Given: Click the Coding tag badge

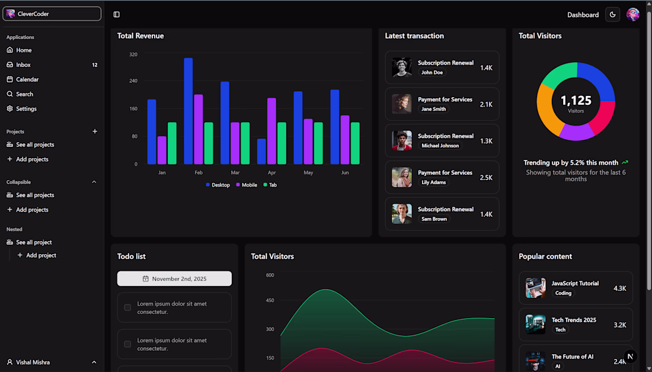Looking at the screenshot, I should 563,293.
